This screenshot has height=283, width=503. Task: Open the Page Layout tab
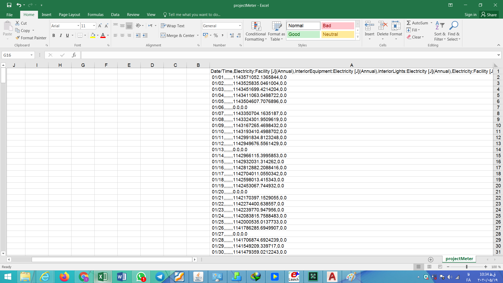pos(69,15)
